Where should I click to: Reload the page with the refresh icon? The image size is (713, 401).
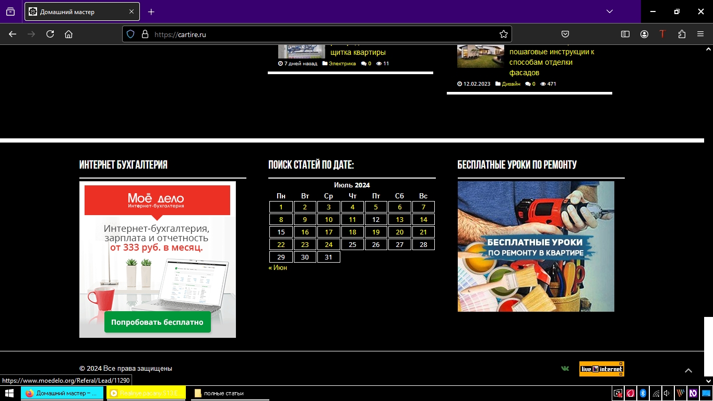(x=50, y=34)
